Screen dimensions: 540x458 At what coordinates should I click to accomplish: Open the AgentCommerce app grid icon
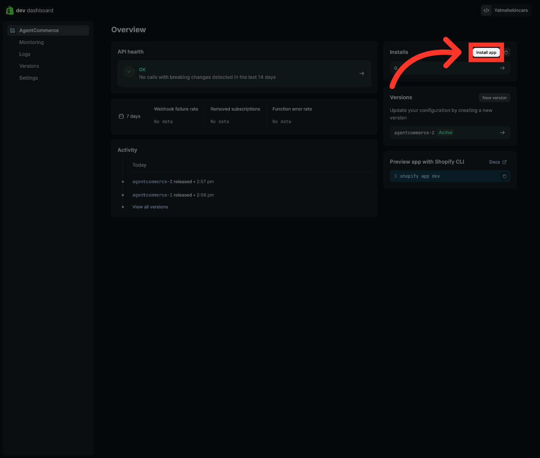13,31
